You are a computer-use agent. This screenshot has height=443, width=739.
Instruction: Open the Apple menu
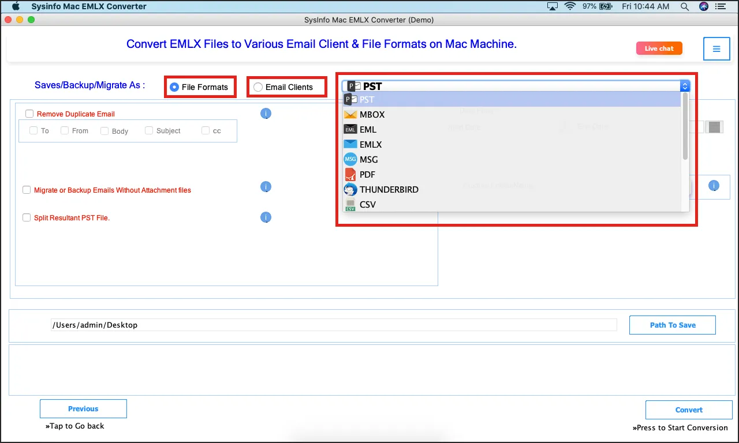[x=16, y=6]
